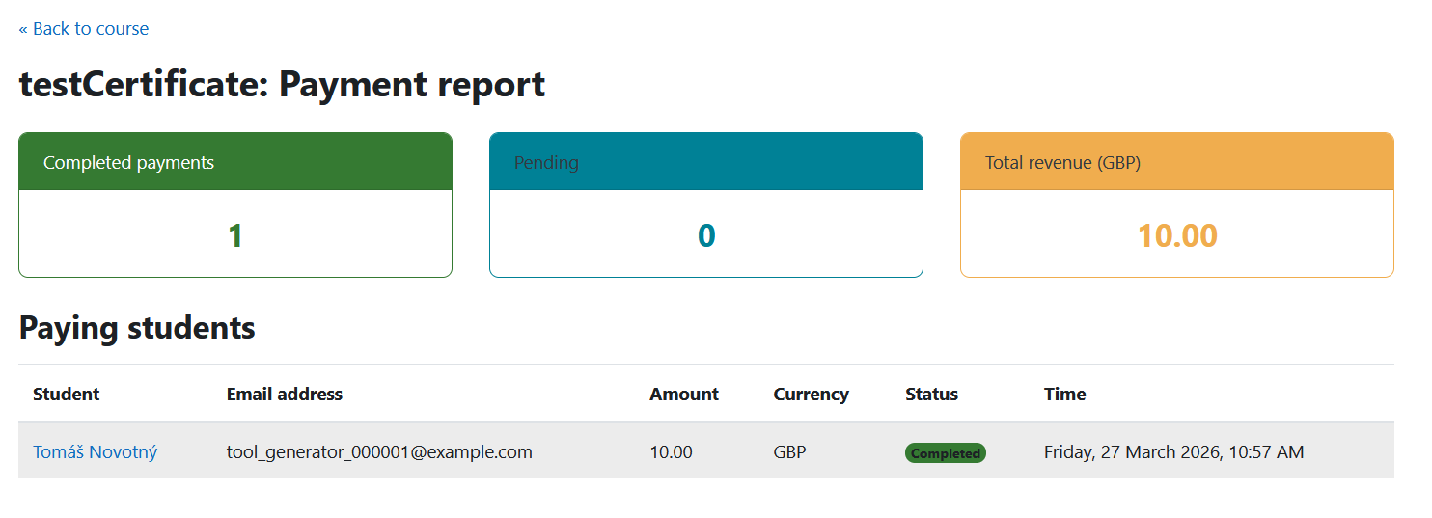Click the tool_generator_000001@example.com email cell
Viewport: 1432px width, 518px height.
pyautogui.click(x=379, y=451)
